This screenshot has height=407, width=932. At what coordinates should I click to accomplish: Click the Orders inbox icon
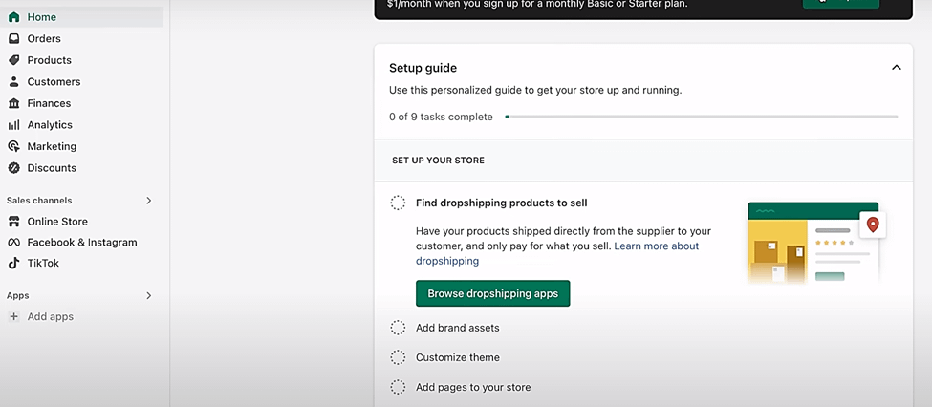(x=14, y=39)
